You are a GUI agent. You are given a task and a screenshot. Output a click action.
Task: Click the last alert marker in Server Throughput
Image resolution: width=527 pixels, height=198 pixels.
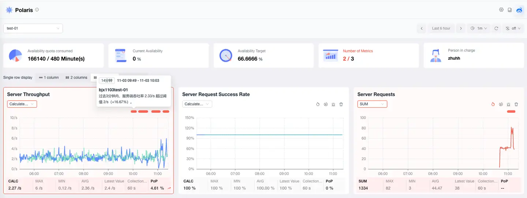pos(166,112)
